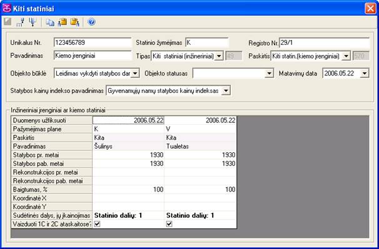Open the Matavimų data date picker
The height and width of the screenshot is (249, 379).
[365, 74]
